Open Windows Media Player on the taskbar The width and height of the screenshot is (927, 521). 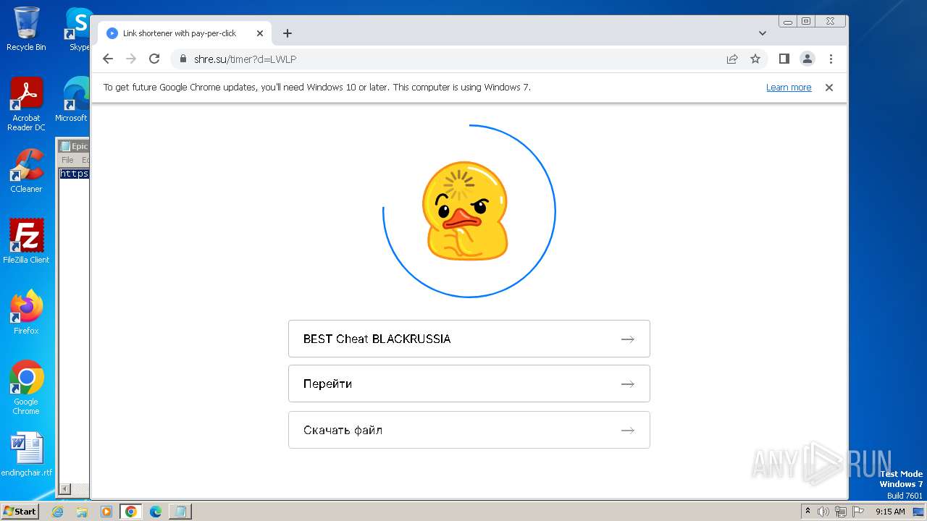tap(106, 512)
